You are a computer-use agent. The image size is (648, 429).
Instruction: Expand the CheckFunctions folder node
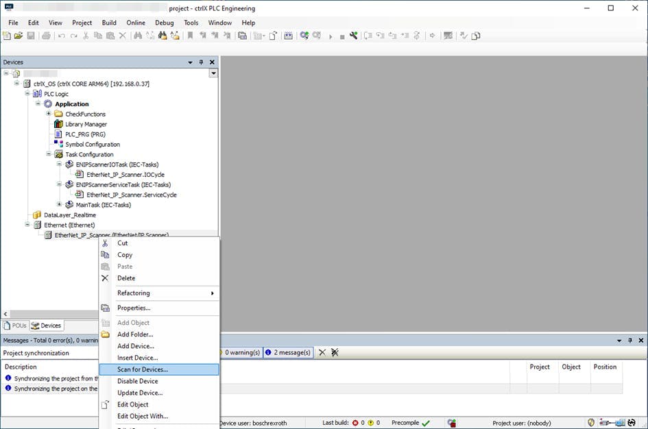pyautogui.click(x=49, y=114)
